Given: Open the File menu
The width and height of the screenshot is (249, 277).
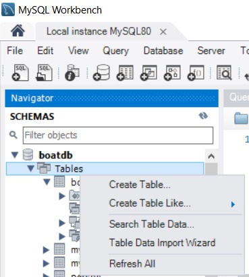Looking at the screenshot, I should (x=15, y=51).
